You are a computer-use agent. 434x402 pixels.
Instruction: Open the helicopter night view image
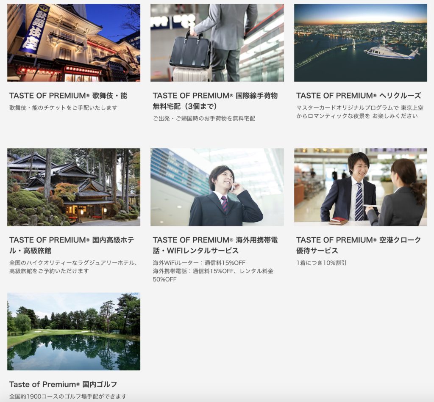[360, 43]
